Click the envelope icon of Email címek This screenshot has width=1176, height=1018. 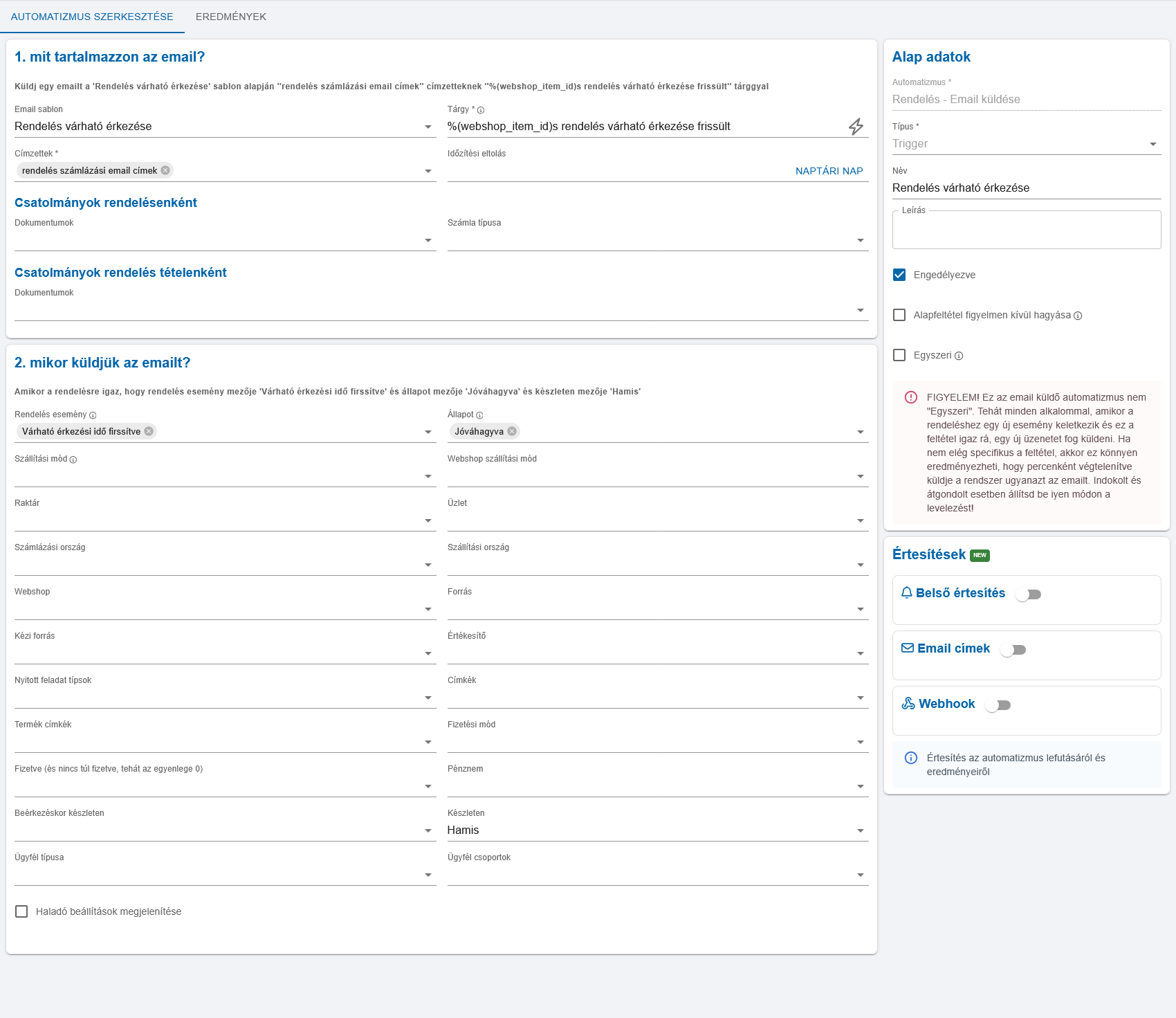(x=908, y=648)
